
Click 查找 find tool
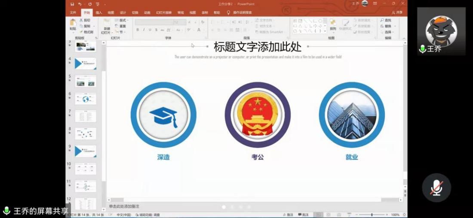pos(386,20)
